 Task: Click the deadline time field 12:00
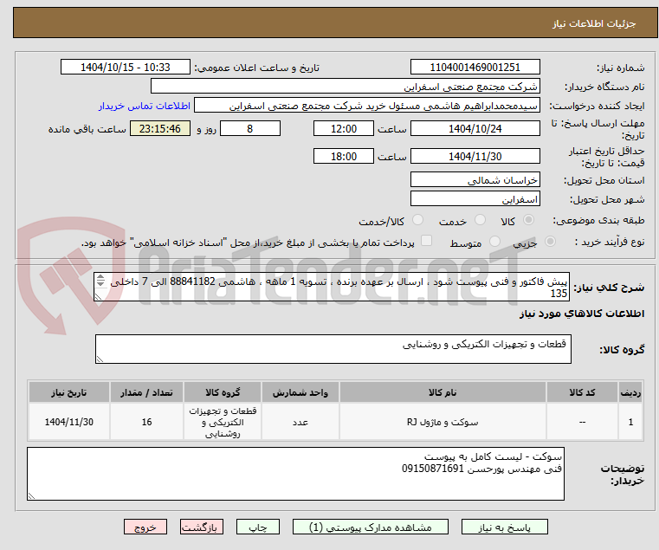pos(344,129)
